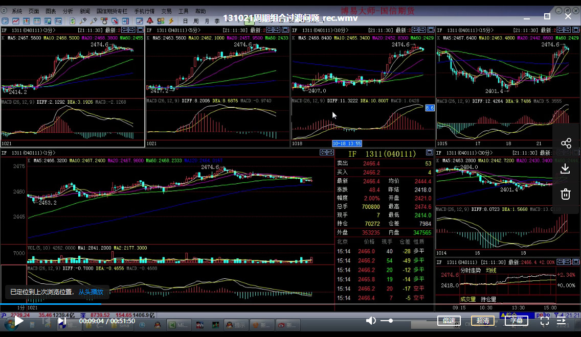Select the 成交量 tab
Viewport: 581px width, 337px height.
468,299
